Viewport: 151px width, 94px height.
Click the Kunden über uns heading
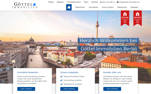[x=112, y=72]
